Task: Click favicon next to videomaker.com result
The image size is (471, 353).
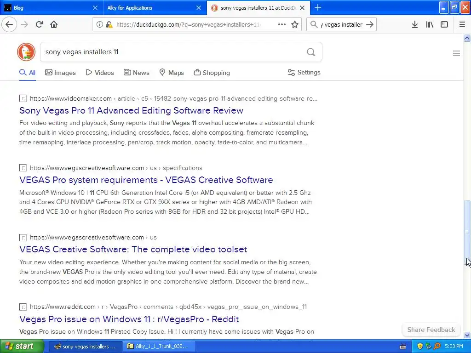Action: coord(23,98)
